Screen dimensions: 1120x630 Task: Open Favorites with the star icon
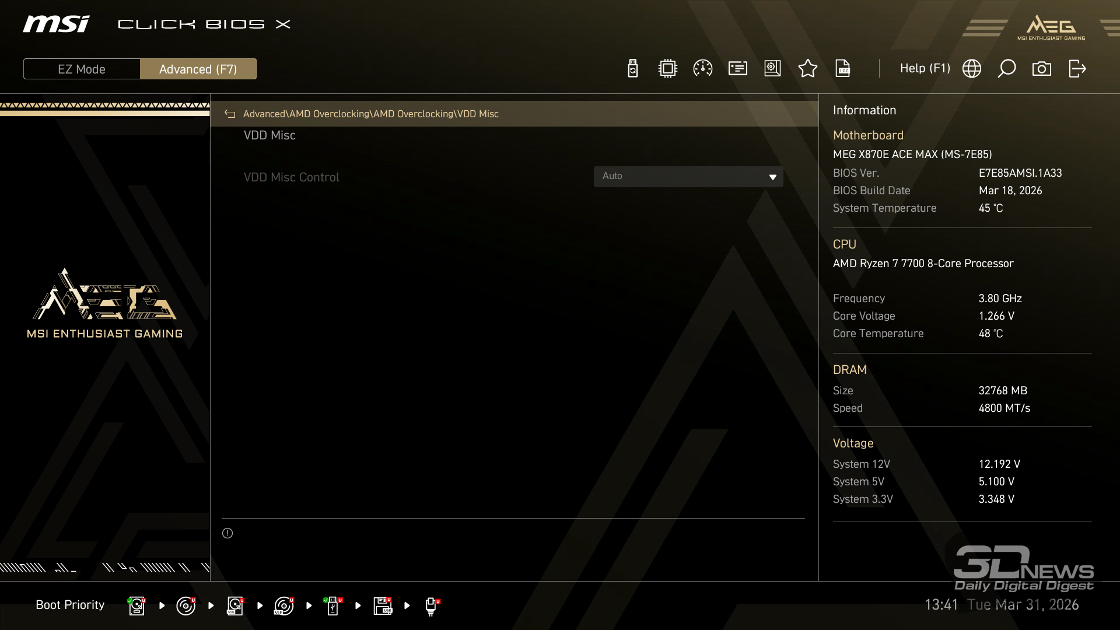point(808,69)
